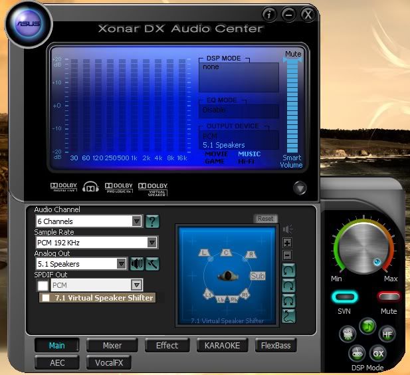Viewport: 410px width, 375px height.
Task: Enable the SPDIF Out checkbox
Action: (x=43, y=285)
